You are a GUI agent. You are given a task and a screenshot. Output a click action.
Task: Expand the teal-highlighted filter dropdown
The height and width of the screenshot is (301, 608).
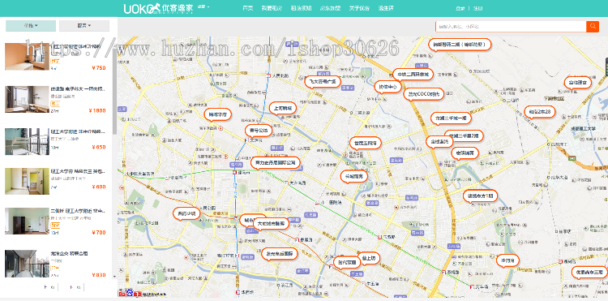click(31, 26)
